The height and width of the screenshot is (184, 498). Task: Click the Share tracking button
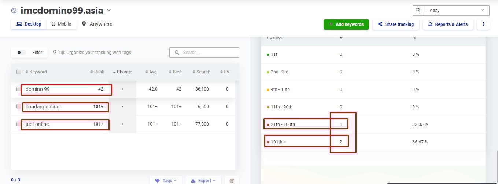396,24
